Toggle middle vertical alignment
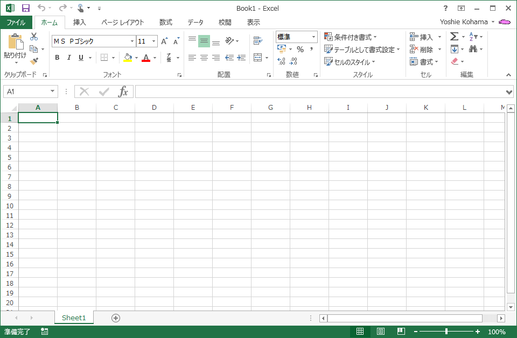 click(x=204, y=41)
